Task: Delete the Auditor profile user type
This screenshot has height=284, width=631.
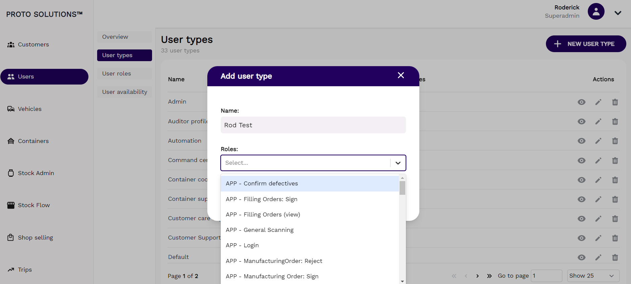Action: tap(615, 121)
